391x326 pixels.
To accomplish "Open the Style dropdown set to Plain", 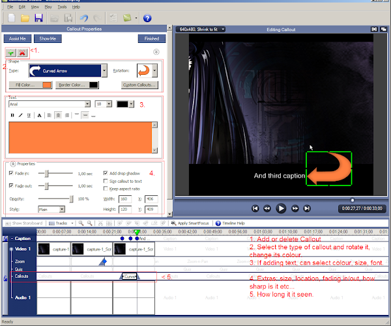I will [61, 210].
